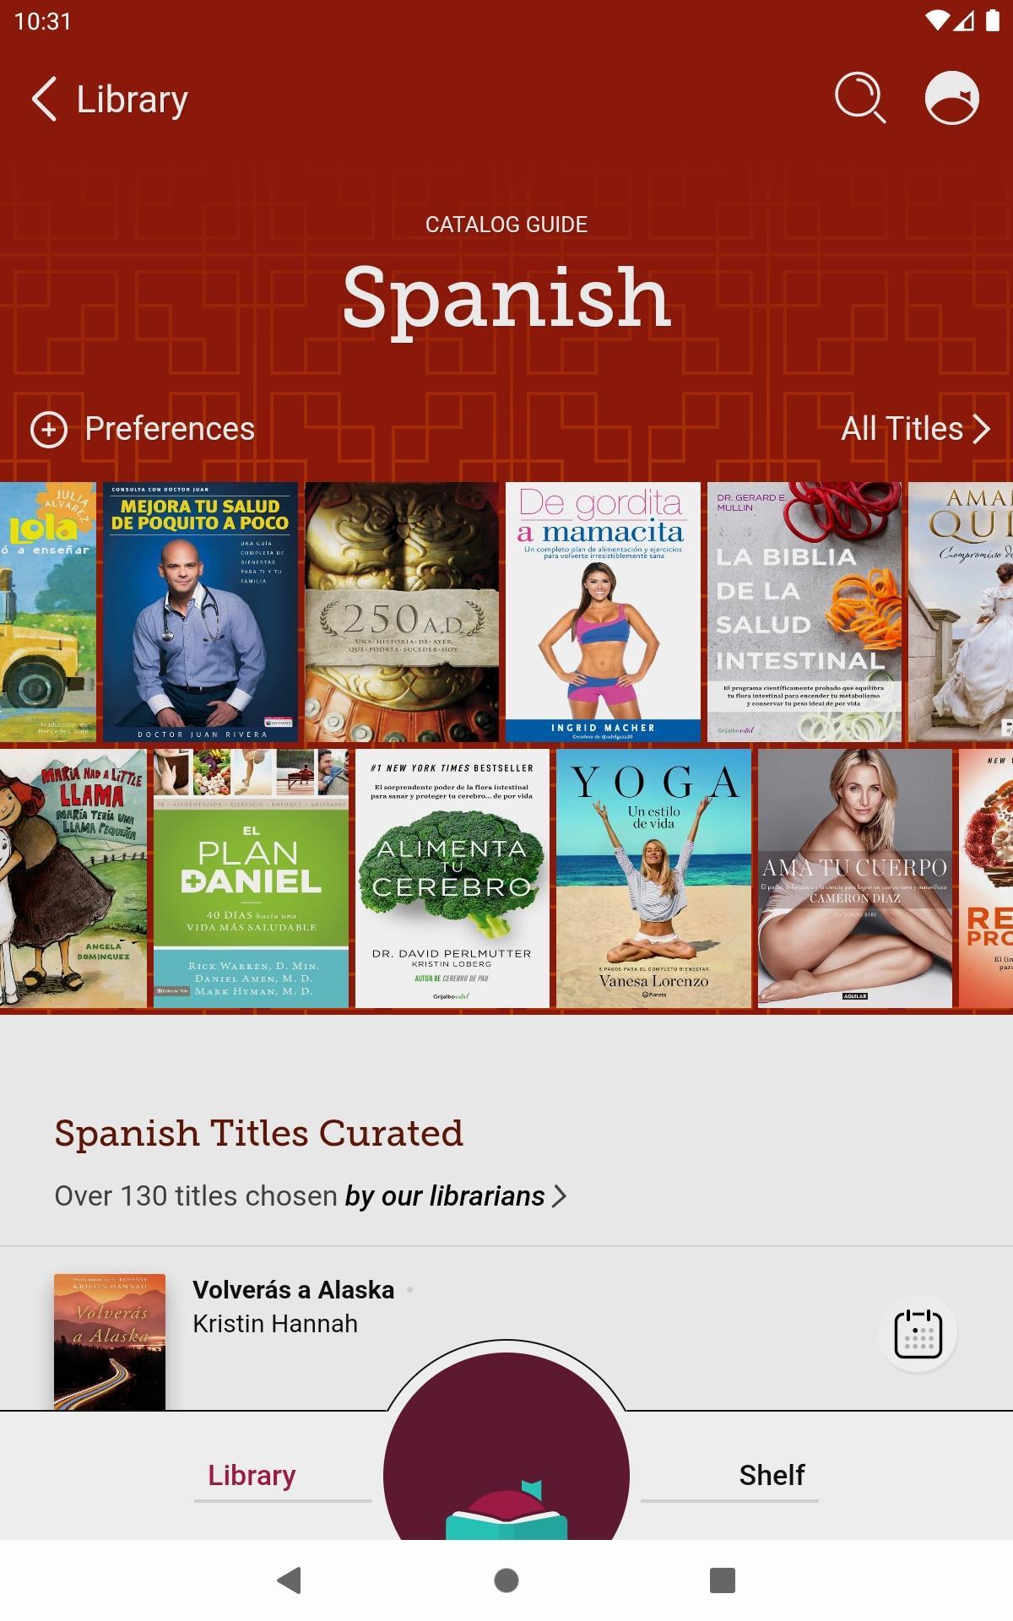This screenshot has height=1621, width=1013.
Task: Open the partially visible Amar book cover
Action: click(961, 612)
